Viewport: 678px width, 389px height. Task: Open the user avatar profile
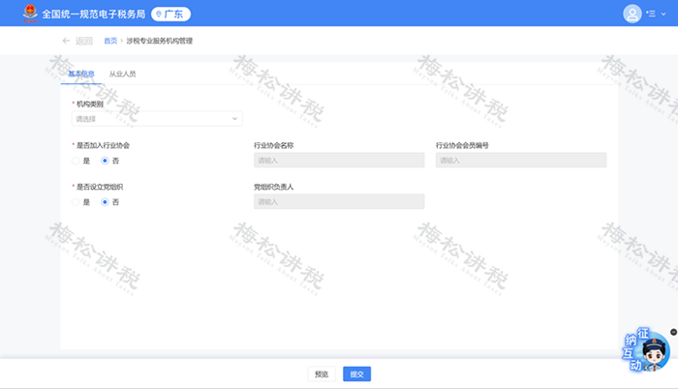click(x=632, y=14)
